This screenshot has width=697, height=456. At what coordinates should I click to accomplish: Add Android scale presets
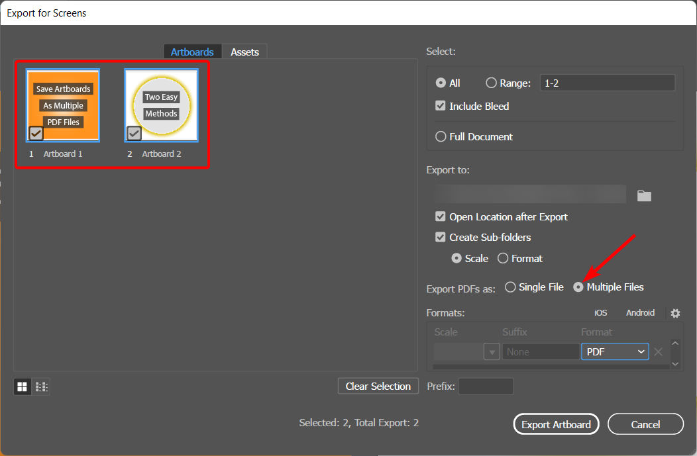640,313
